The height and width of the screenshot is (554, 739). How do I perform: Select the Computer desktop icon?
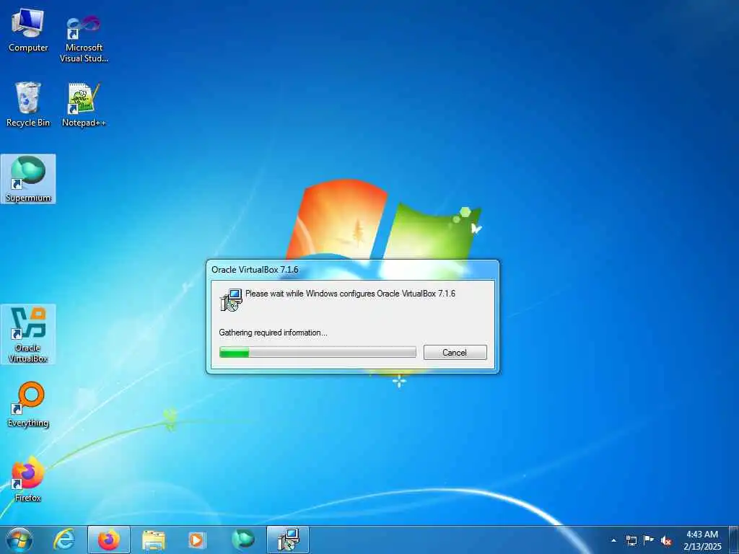pyautogui.click(x=28, y=30)
